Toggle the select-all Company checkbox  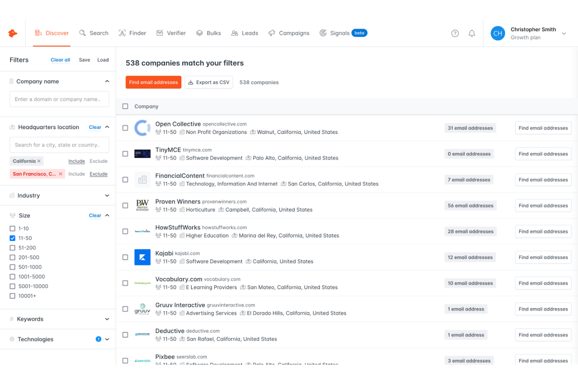(125, 106)
